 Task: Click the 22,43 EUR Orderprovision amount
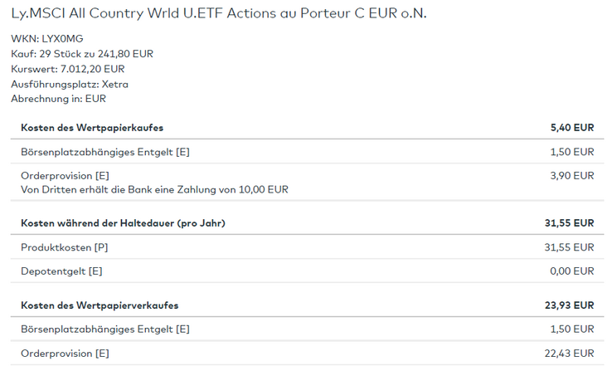coord(570,354)
